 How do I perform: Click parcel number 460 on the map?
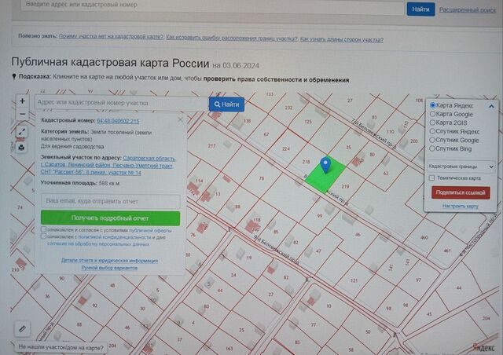click(x=424, y=238)
